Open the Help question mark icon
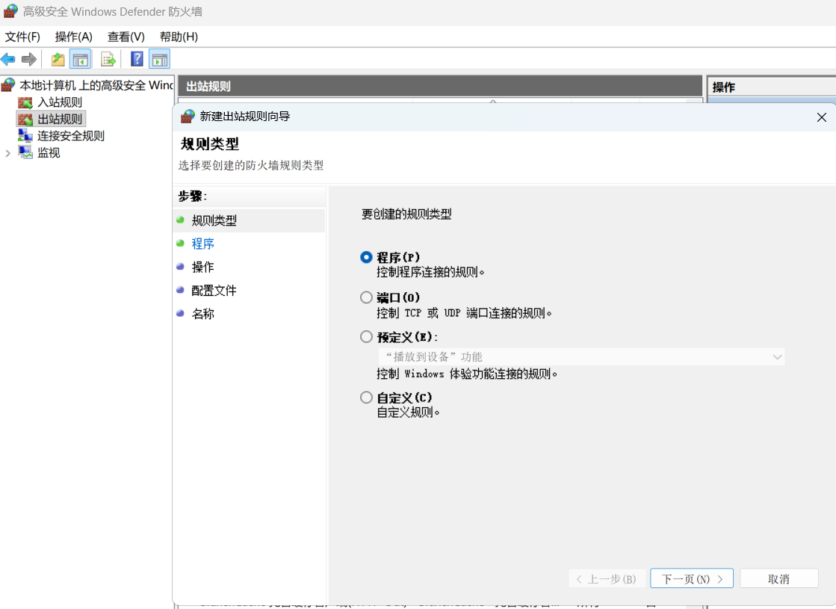Viewport: 836px width, 609px height. click(137, 59)
